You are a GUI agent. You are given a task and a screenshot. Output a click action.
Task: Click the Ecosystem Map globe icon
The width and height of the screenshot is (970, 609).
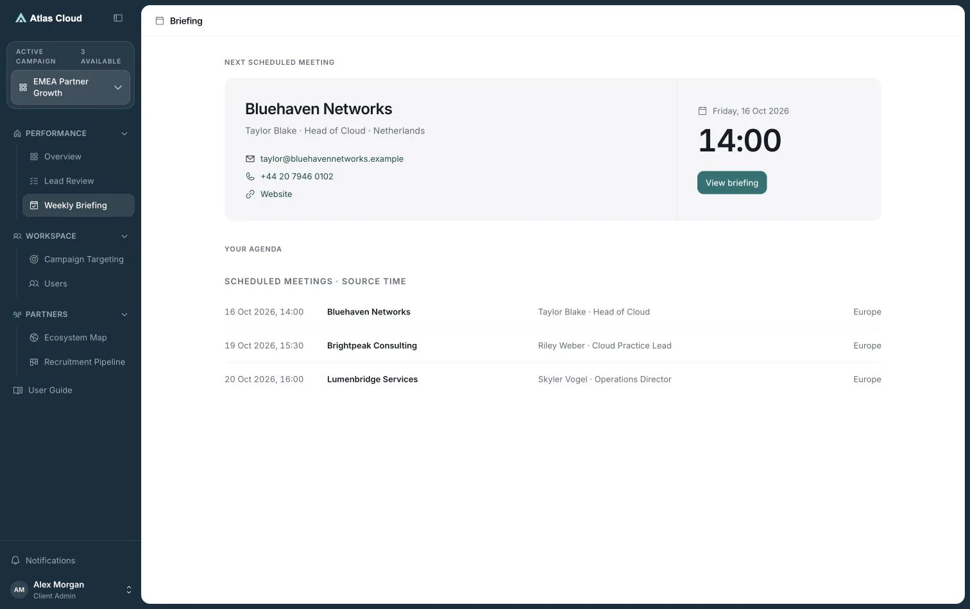(x=34, y=338)
